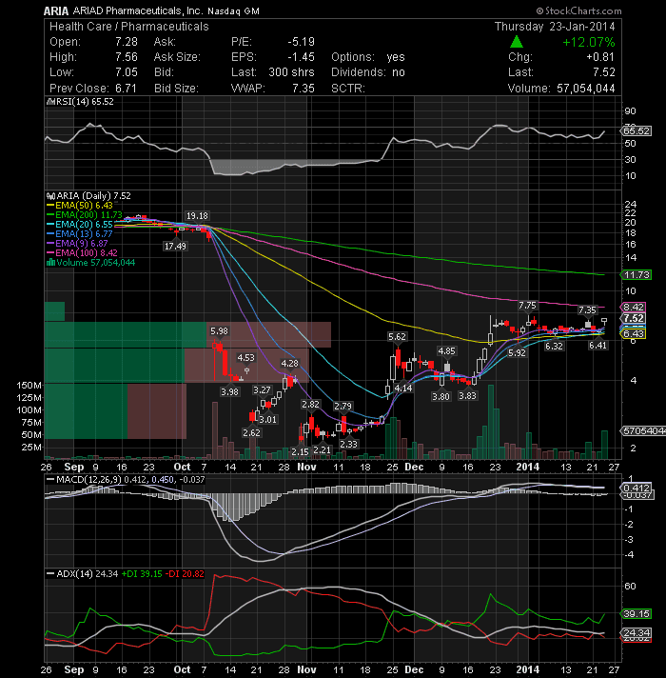Click the '25M' volume axis label

point(31,448)
